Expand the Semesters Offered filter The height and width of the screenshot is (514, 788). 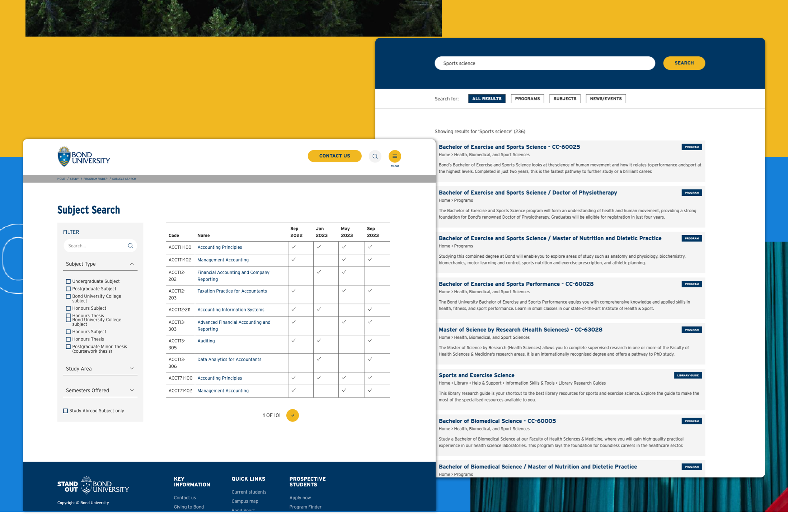[x=132, y=390]
